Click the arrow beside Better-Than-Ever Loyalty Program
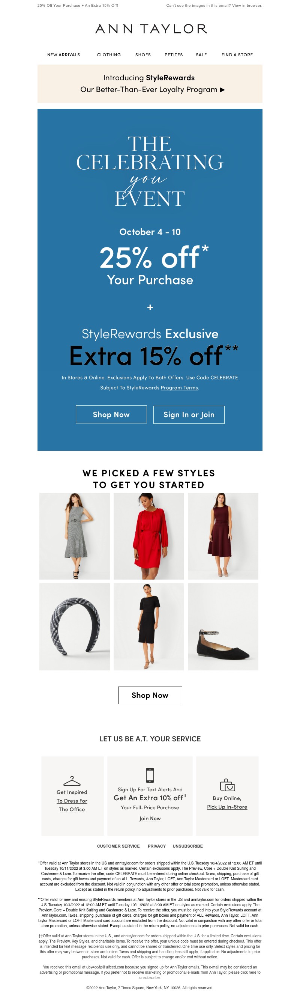Image resolution: width=300 pixels, height=991 pixels. tap(222, 90)
